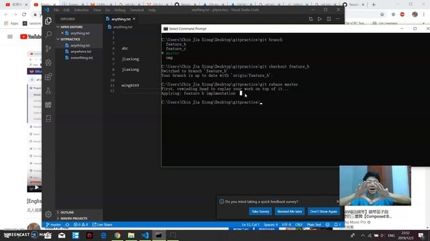Click the Spaces: 4 indentation status entry
This screenshot has height=241, width=430.
point(271,225)
